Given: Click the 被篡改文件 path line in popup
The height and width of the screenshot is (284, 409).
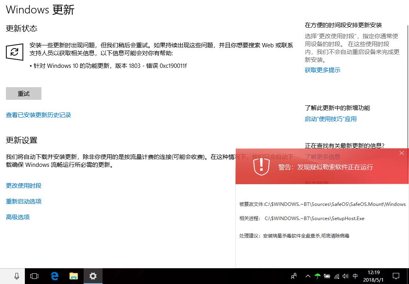Looking at the screenshot, I should pos(322,204).
